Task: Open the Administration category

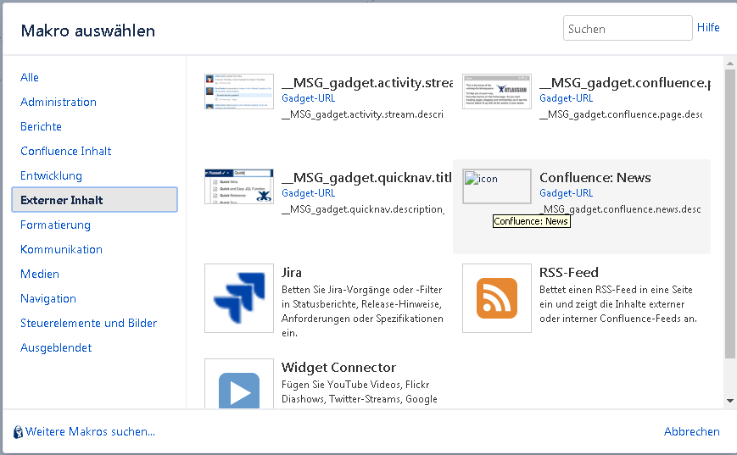Action: coord(59,102)
